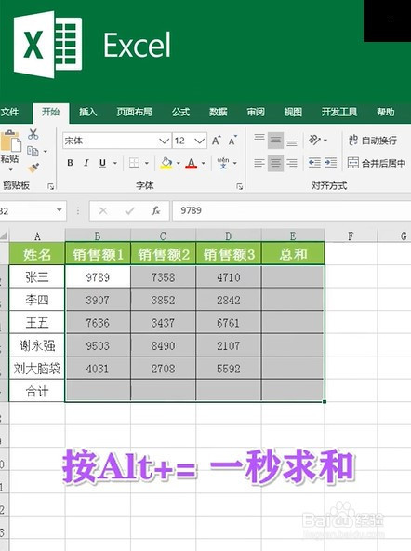Select the 谢永强 name cell

(x=37, y=345)
